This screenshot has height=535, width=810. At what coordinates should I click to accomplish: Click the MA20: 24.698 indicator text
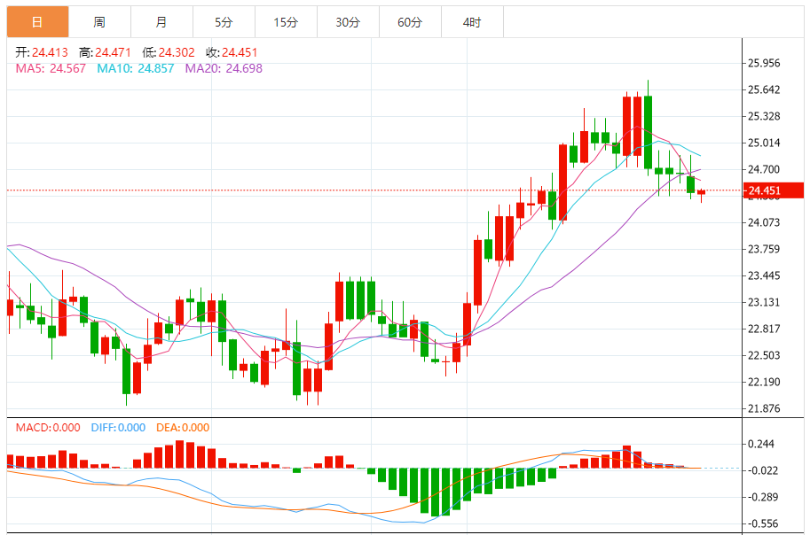pyautogui.click(x=224, y=68)
